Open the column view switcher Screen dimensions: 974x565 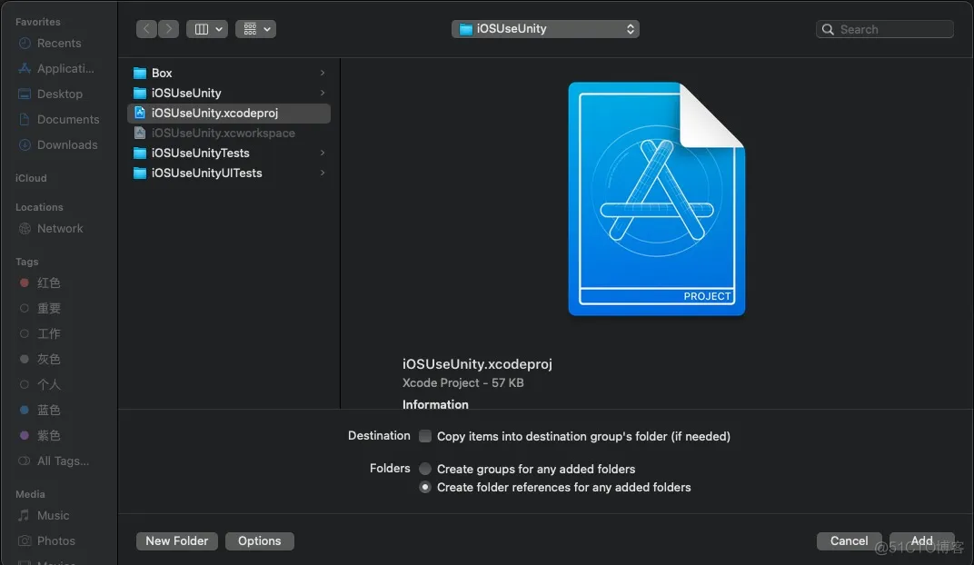207,29
